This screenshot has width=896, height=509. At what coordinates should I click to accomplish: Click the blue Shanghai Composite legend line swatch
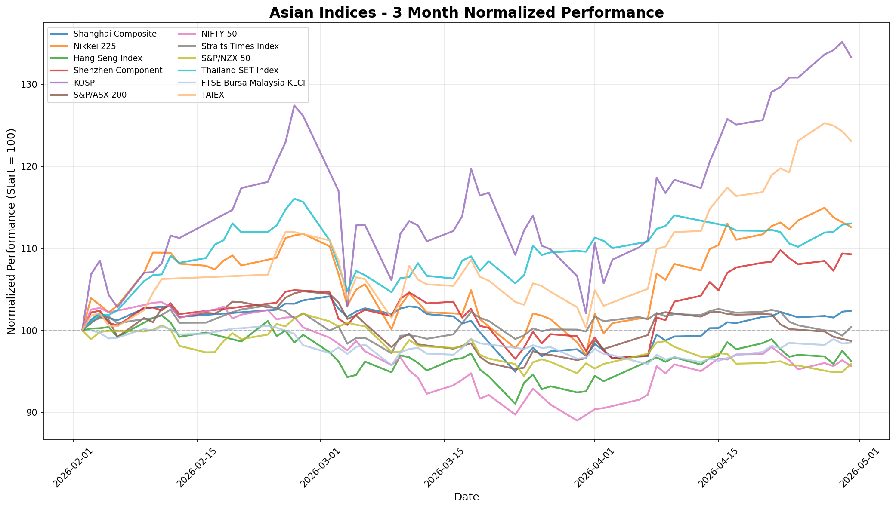[59, 34]
